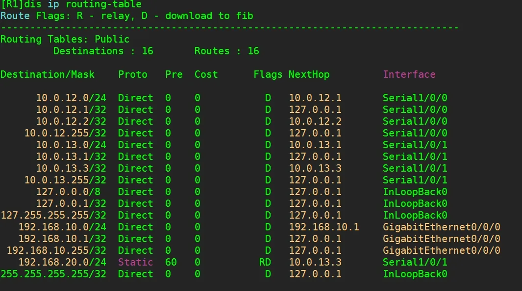This screenshot has height=291, width=522.
Task: Click the Flags column header
Action: [268, 74]
